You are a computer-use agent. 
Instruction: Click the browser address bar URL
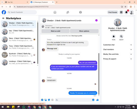(x=33, y=7)
